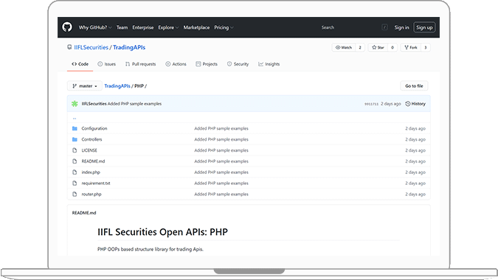Open the Enterprise nav link

coord(143,27)
